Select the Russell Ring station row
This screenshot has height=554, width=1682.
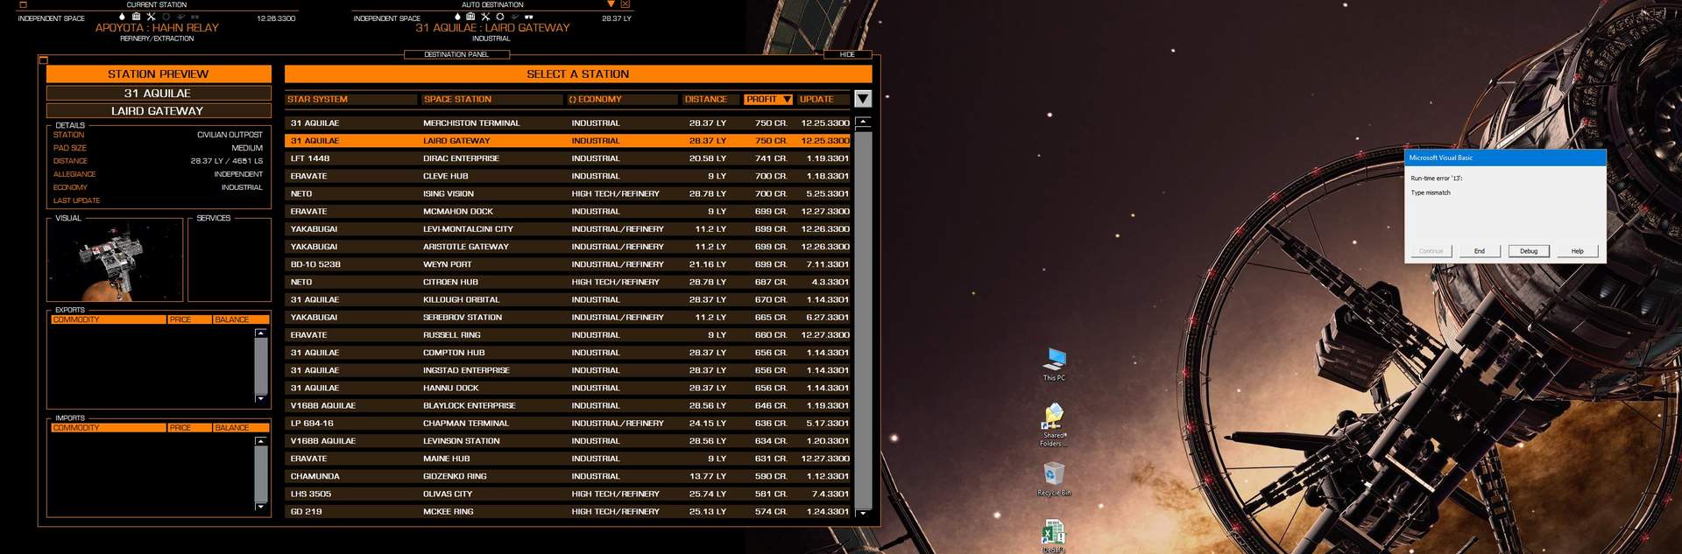click(568, 335)
